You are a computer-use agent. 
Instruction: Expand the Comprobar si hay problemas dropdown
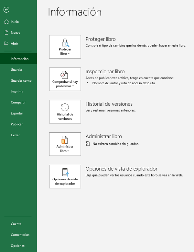[x=65, y=84]
